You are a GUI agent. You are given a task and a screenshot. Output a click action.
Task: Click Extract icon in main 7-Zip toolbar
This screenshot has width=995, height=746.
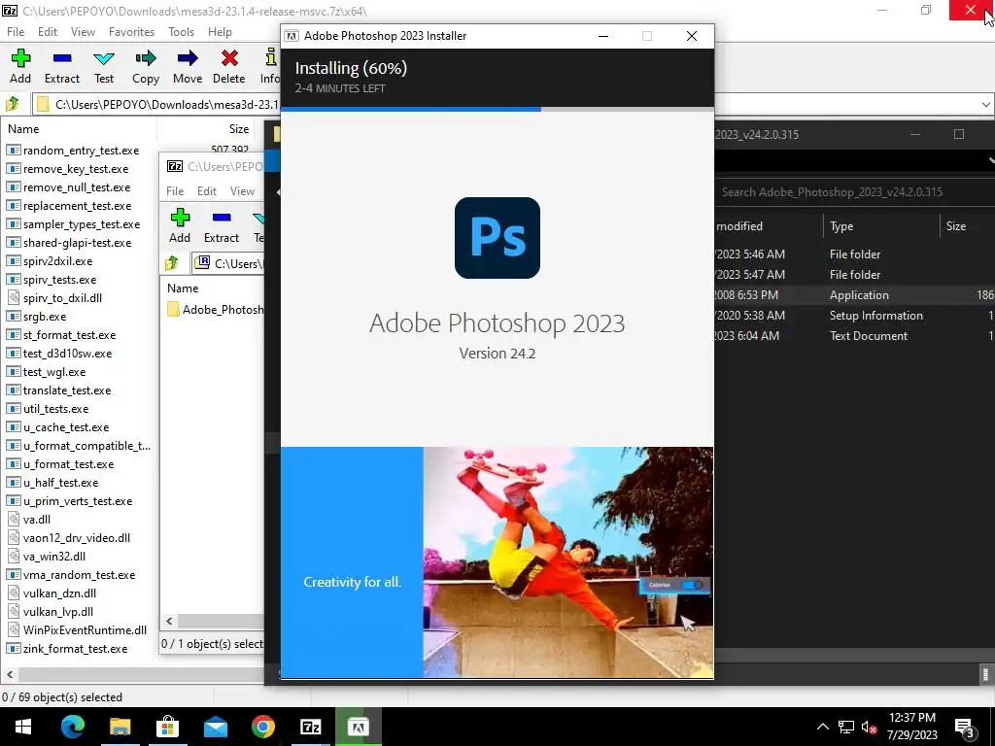[x=62, y=58]
